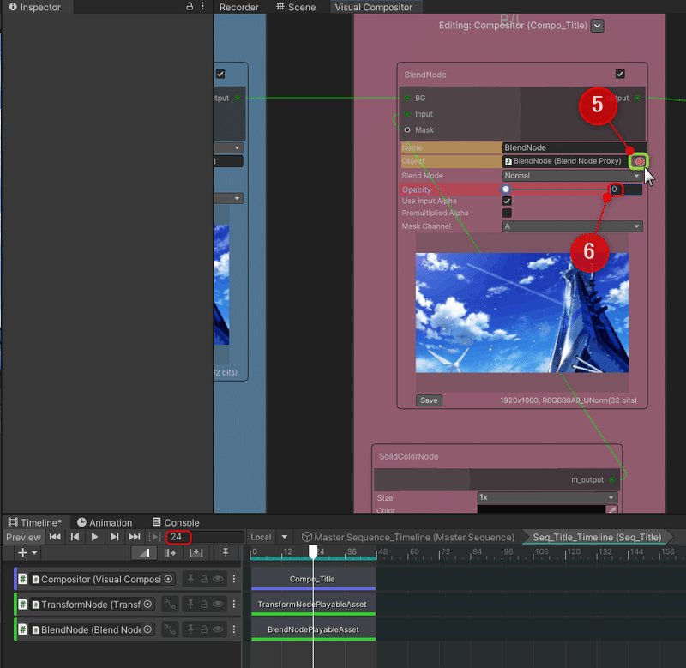This screenshot has height=668, width=686.
Task: Toggle the Mix edit mode icon
Action: [144, 553]
